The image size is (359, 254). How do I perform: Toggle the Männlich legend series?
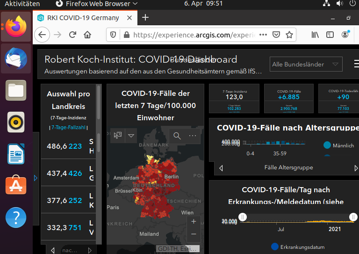coord(338,145)
